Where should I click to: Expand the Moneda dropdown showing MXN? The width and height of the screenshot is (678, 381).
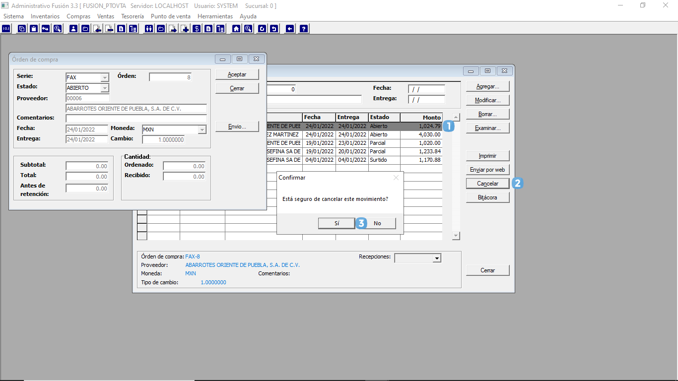coord(202,129)
